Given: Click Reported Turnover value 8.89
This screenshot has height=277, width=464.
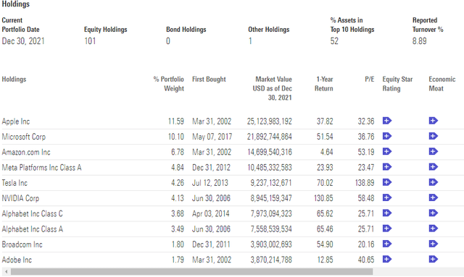Looking at the screenshot, I should (420, 41).
